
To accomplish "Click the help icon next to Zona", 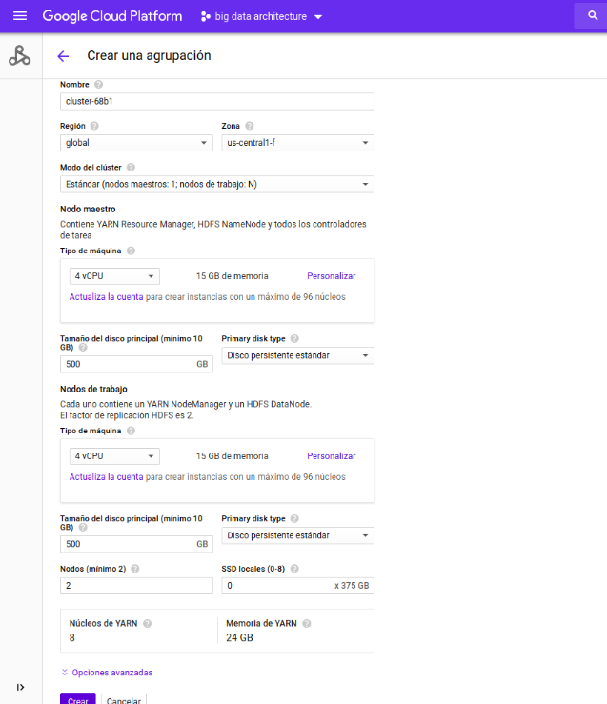I will [249, 126].
